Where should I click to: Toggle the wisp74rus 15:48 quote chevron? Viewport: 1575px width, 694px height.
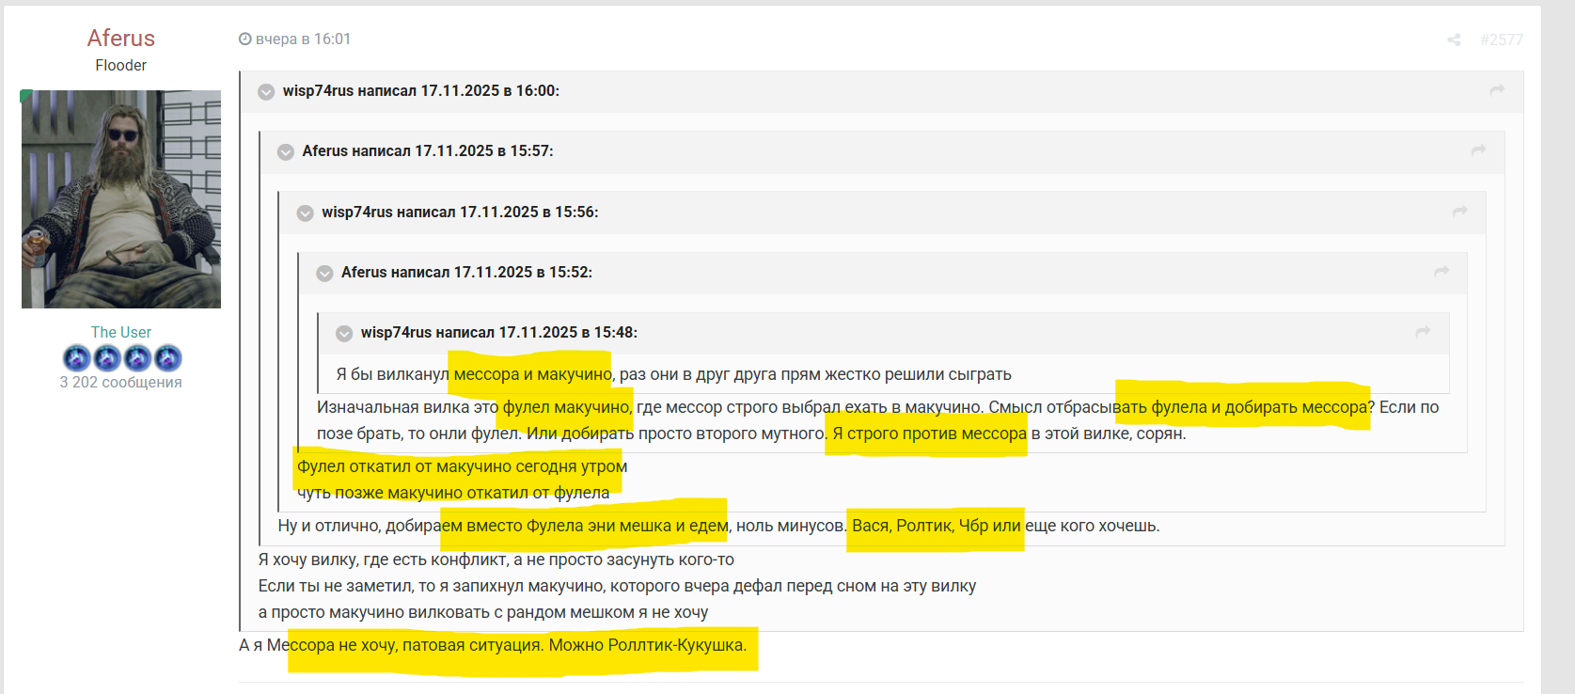click(344, 333)
